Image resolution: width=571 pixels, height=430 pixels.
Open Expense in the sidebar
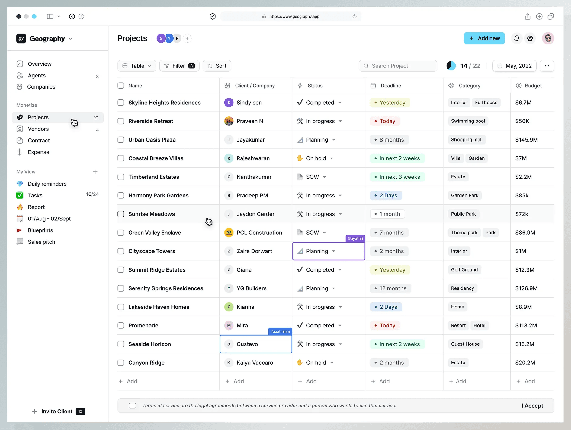point(38,152)
